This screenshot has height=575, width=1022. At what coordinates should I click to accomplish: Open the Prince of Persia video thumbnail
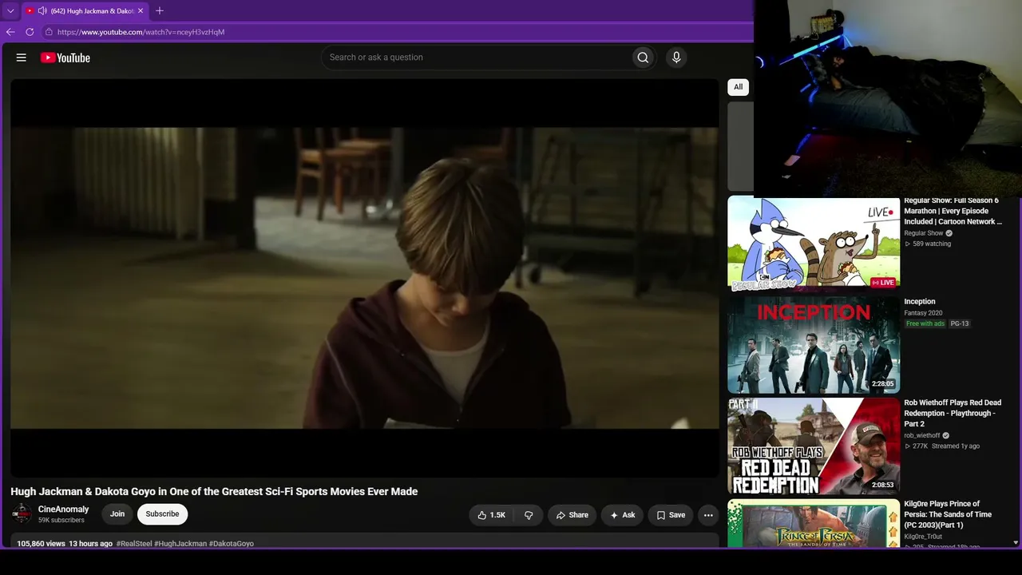(814, 524)
